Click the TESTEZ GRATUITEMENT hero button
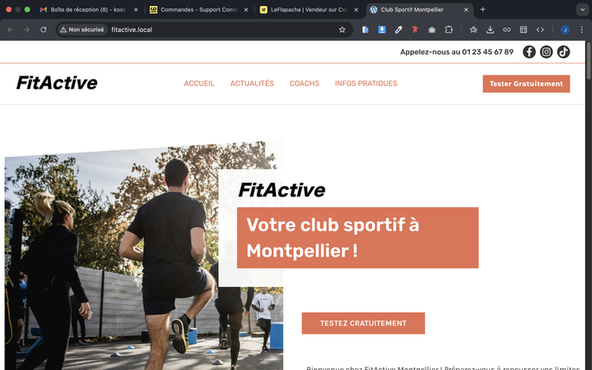 [364, 323]
